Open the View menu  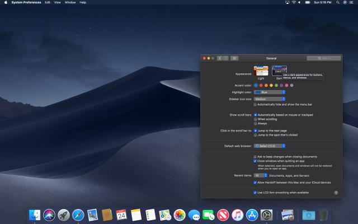point(57,2)
